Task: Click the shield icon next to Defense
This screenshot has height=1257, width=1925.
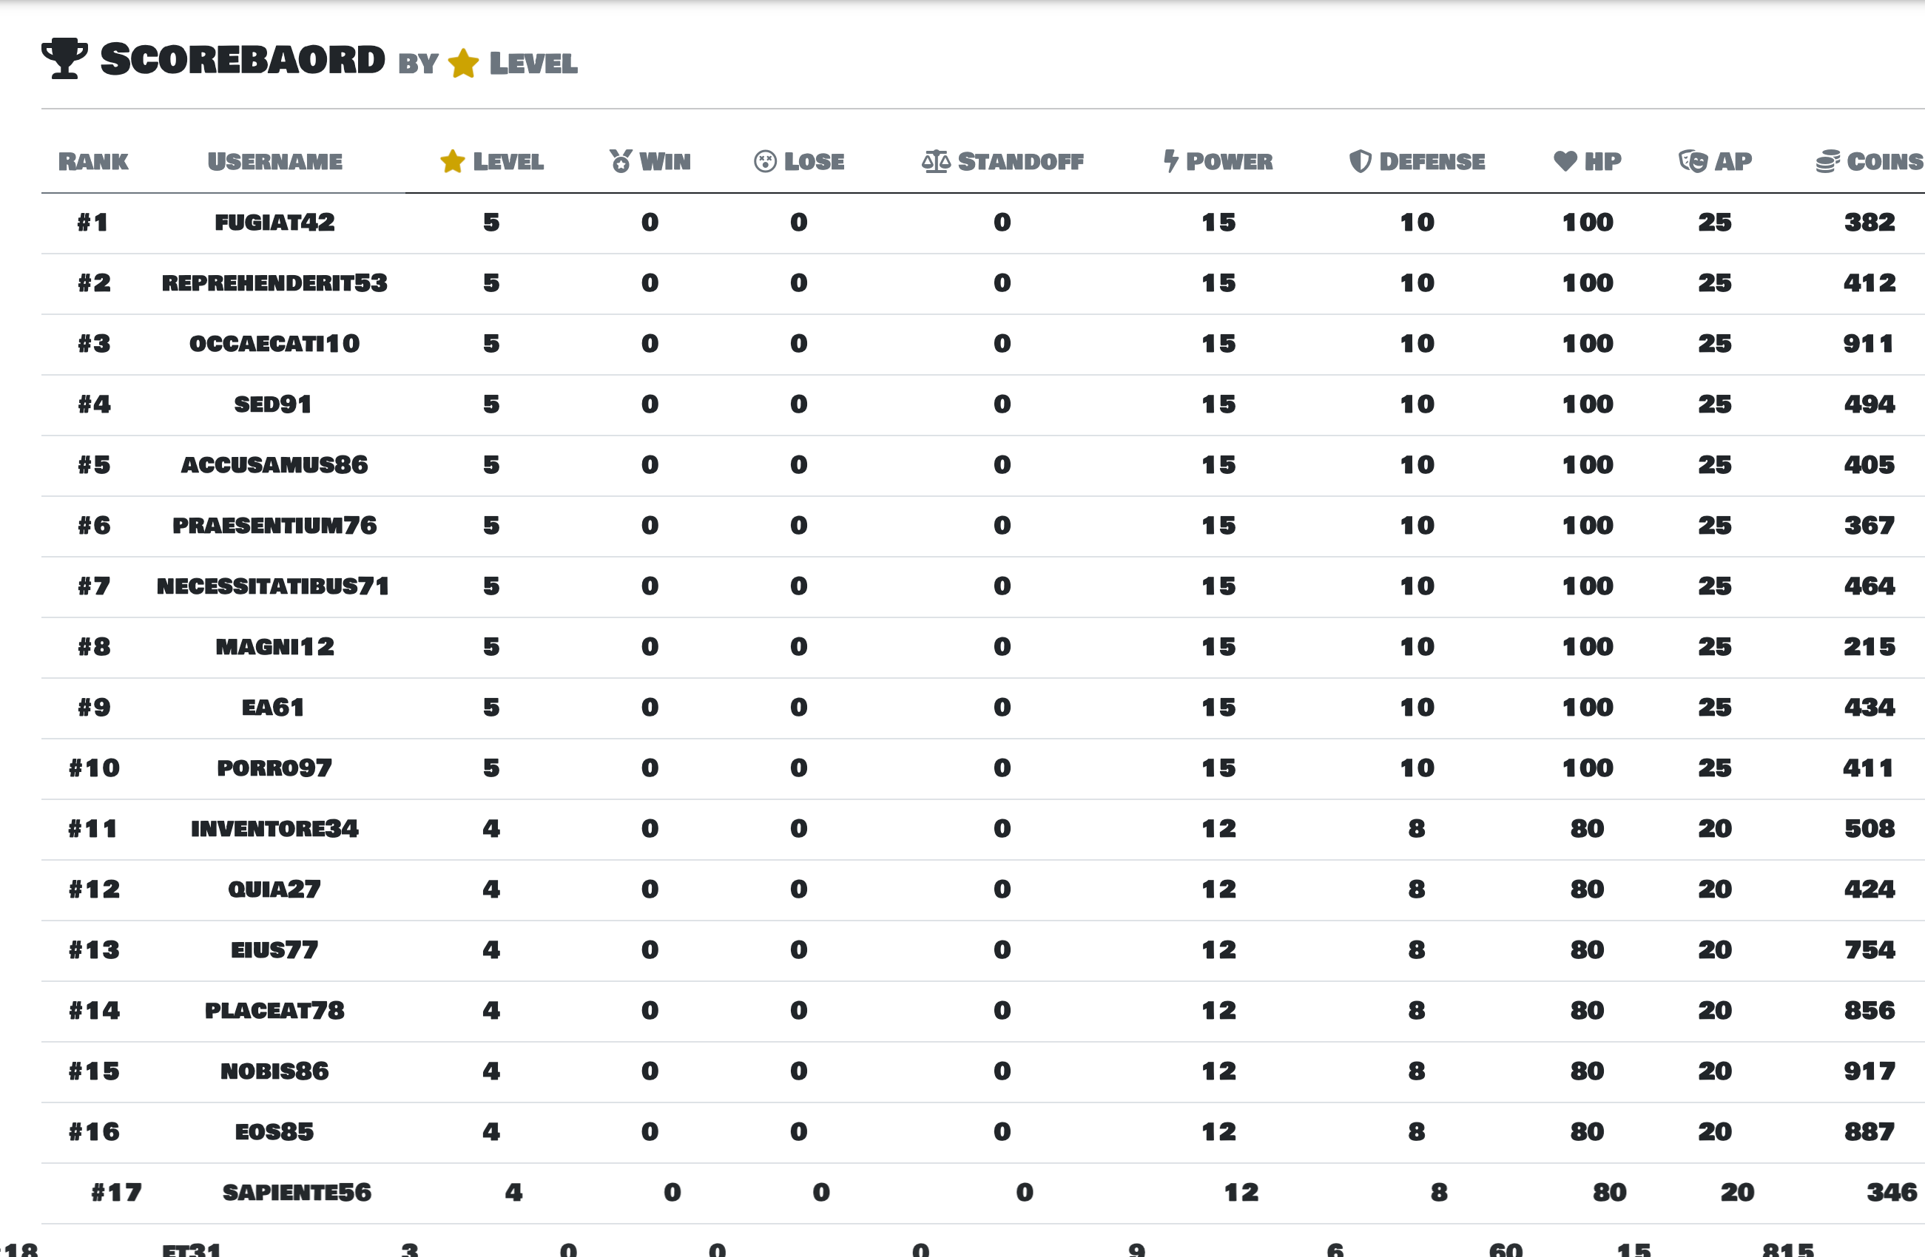Action: [x=1360, y=162]
